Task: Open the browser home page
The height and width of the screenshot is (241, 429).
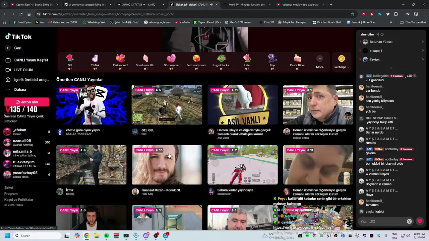Action: coord(29,14)
